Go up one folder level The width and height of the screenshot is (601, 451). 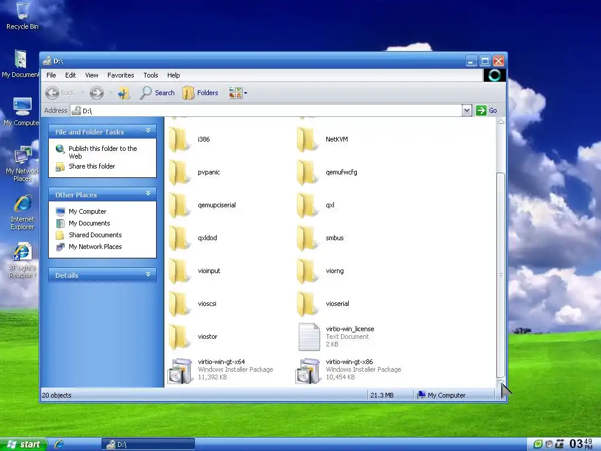coord(124,93)
